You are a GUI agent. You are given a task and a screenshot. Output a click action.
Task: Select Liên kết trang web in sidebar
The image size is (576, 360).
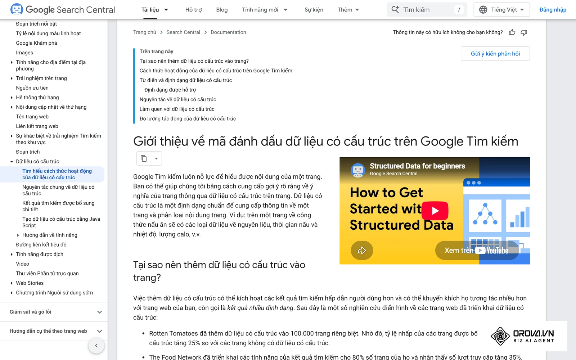tap(37, 126)
